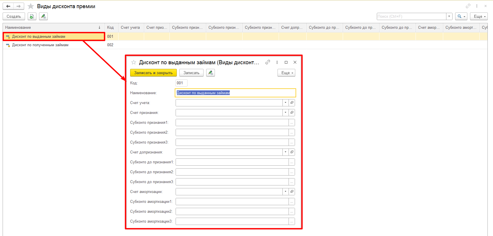Click the Счет допризнания input field

tap(229, 152)
